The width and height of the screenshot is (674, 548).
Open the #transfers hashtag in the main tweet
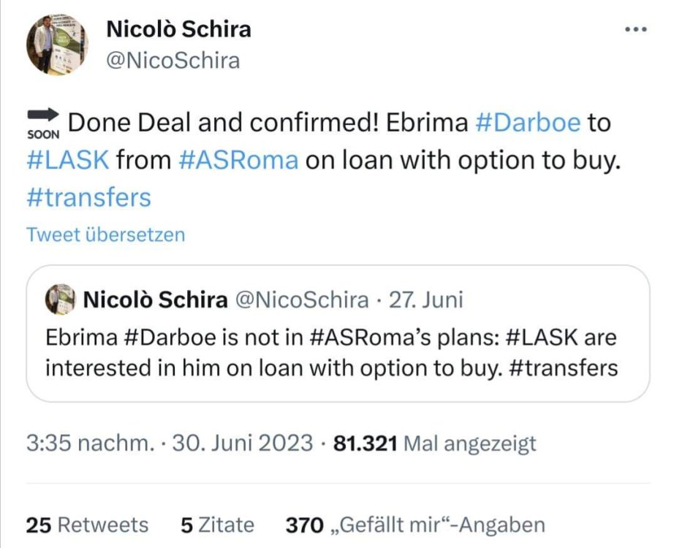[88, 197]
